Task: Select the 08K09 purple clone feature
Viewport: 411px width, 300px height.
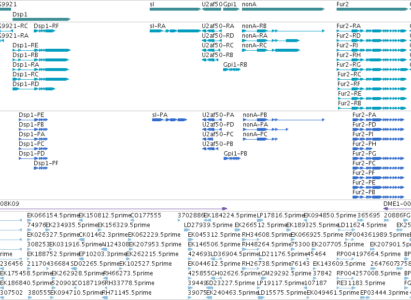Action: tap(114, 209)
